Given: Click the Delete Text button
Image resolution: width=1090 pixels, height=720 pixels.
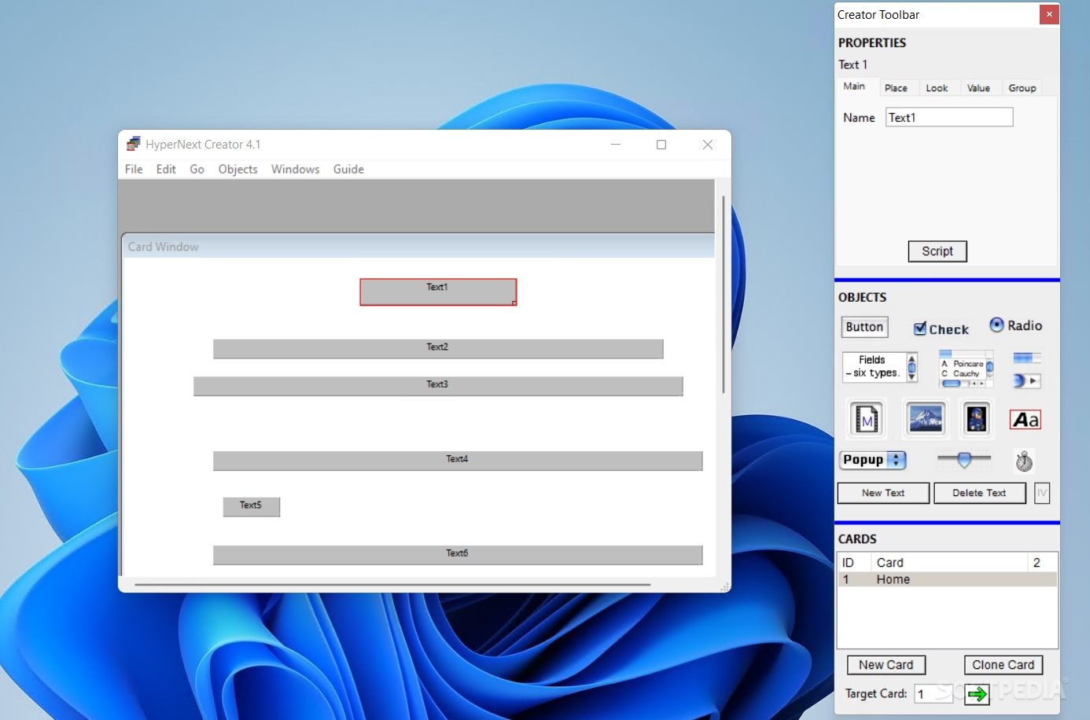Looking at the screenshot, I should [979, 493].
